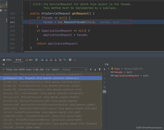Click the Show Execution Point lines icon
The width and height of the screenshot is (164, 130).
(36, 60)
